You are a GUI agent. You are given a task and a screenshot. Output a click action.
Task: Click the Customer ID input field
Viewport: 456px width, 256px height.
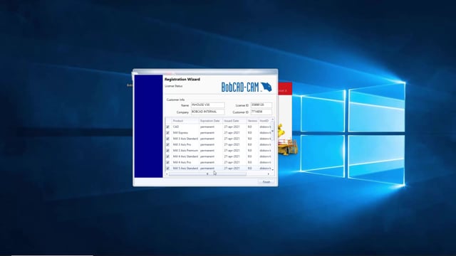(261, 112)
